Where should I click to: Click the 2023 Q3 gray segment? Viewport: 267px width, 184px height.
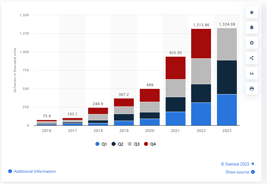tap(227, 44)
